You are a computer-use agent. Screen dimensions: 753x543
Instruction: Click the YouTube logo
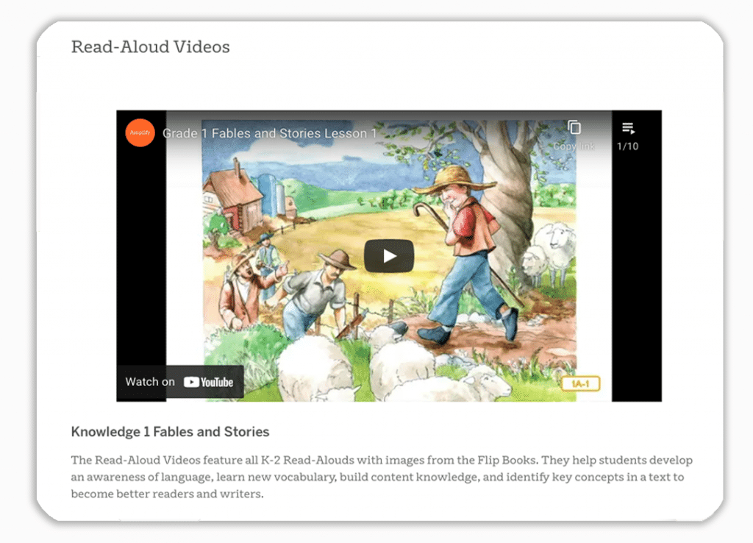click(x=208, y=383)
